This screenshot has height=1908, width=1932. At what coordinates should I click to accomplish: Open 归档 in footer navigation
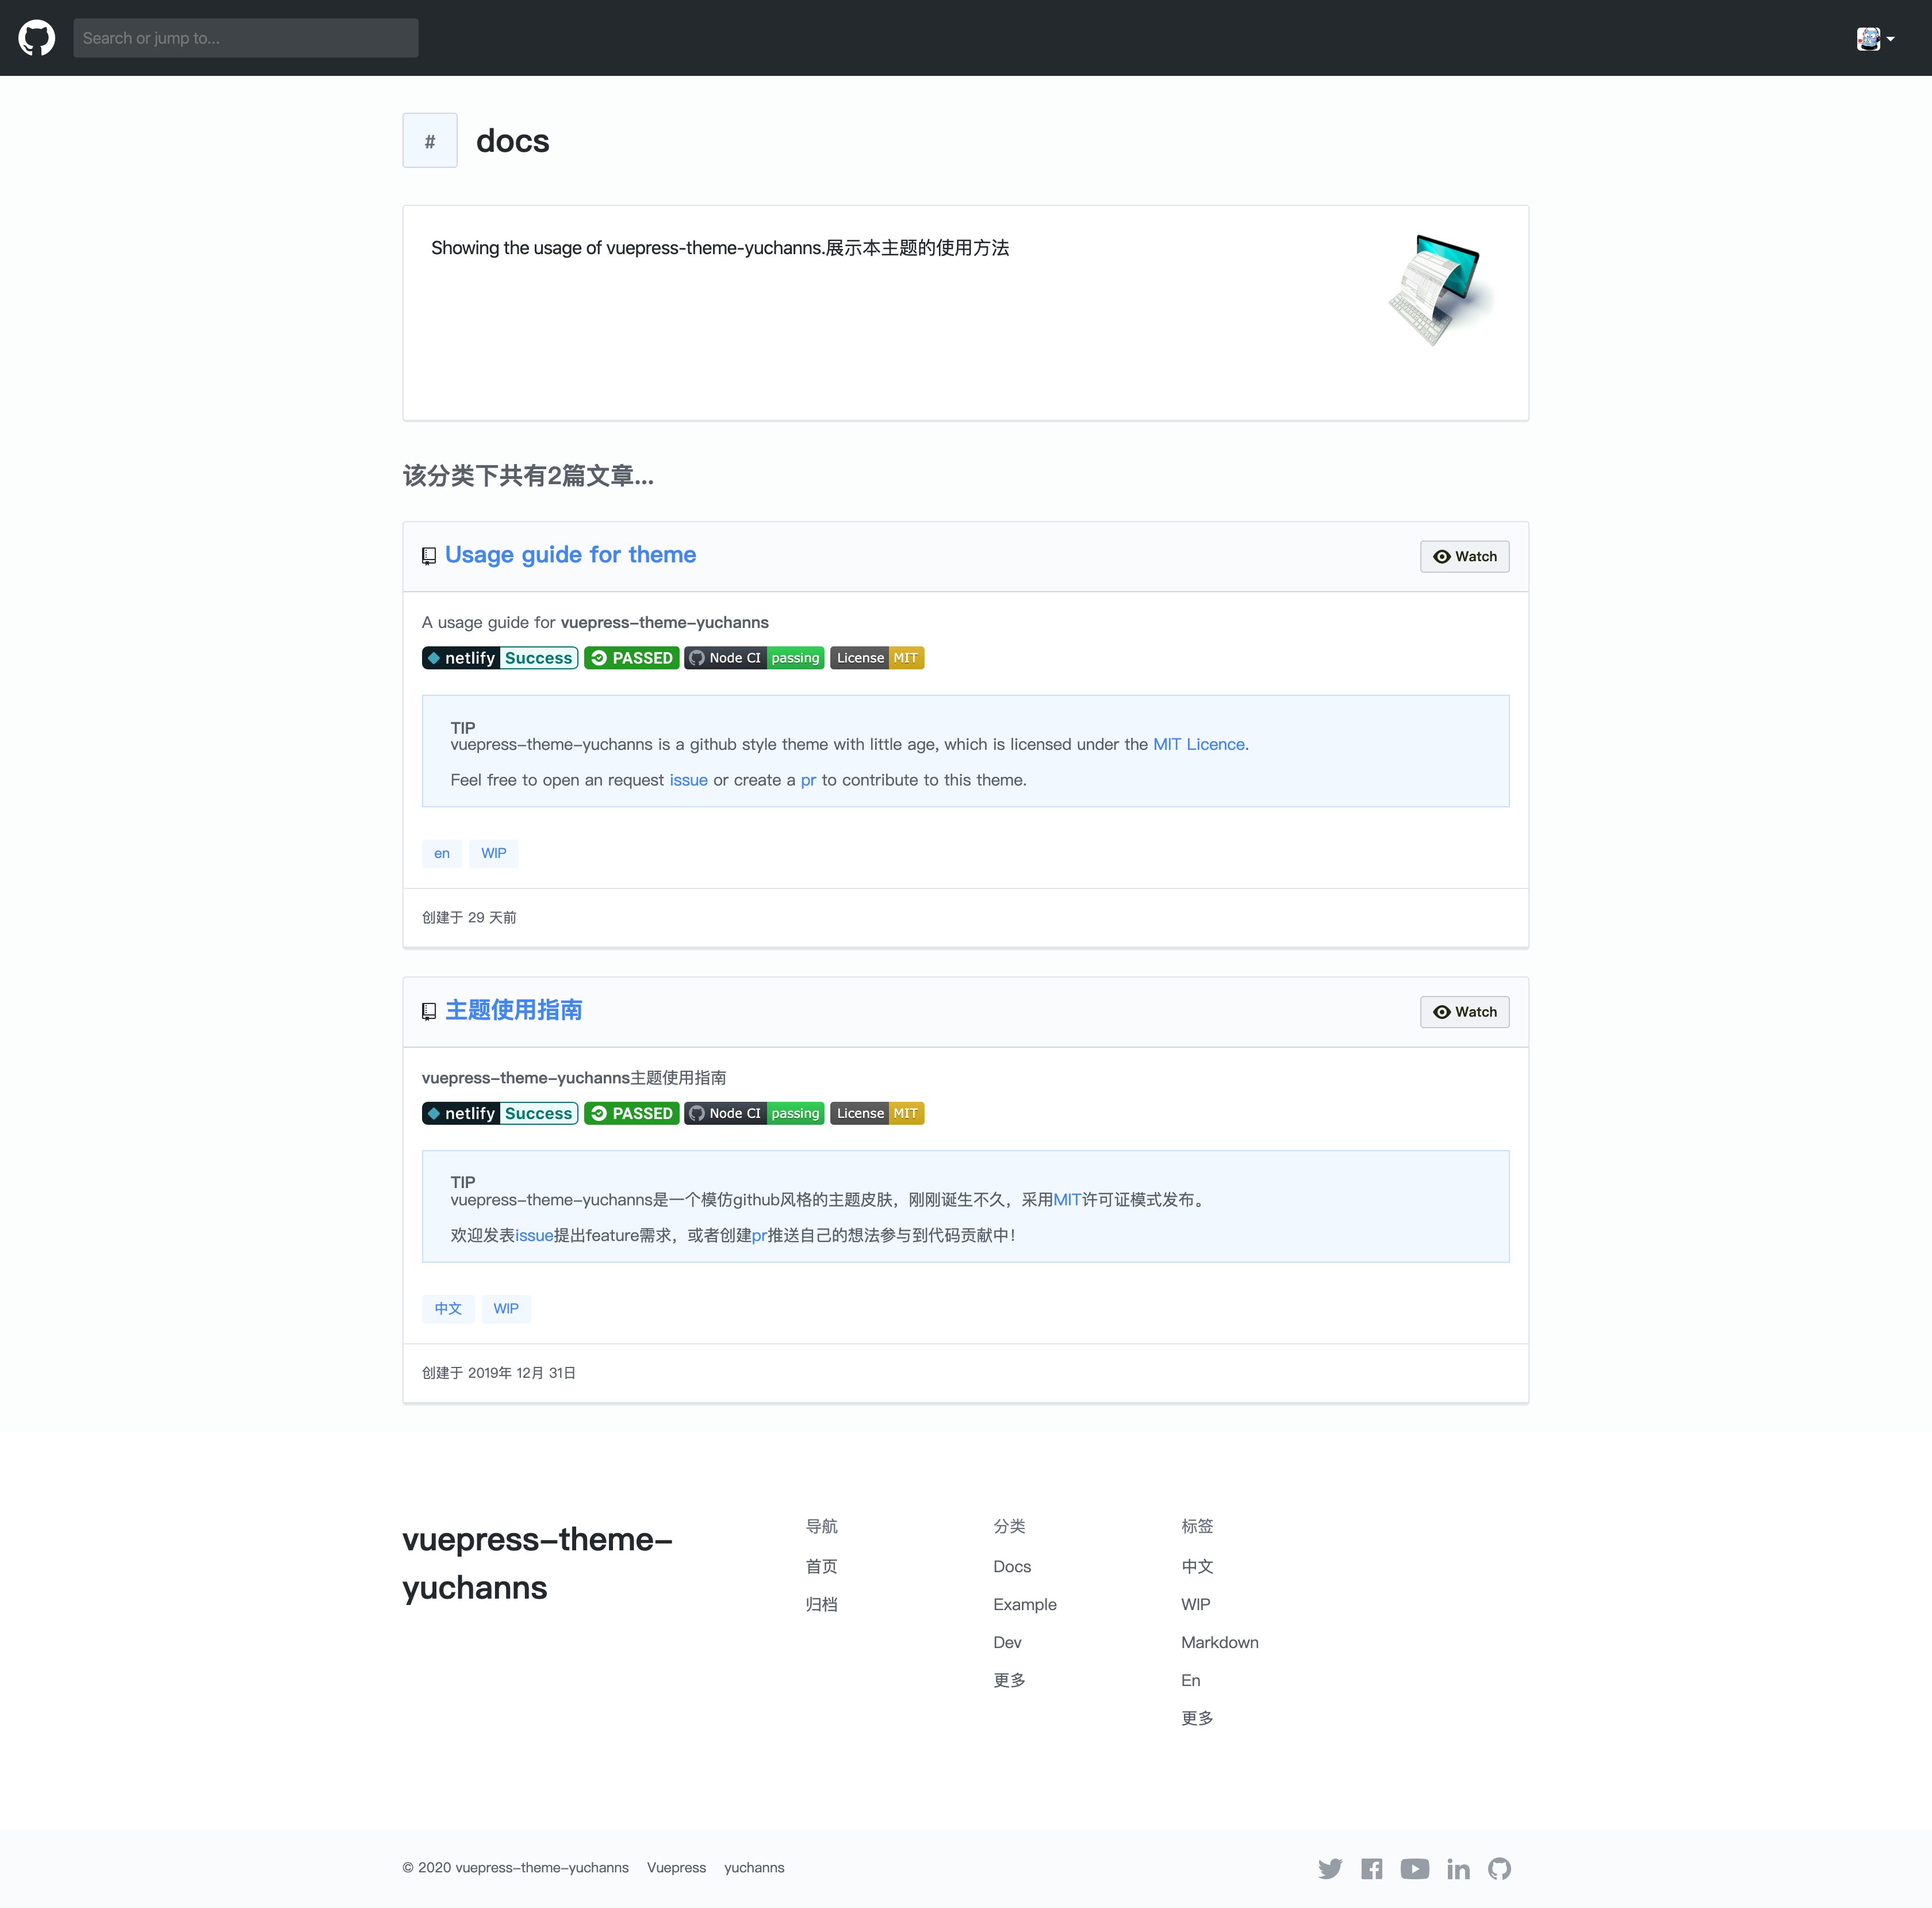point(821,1604)
